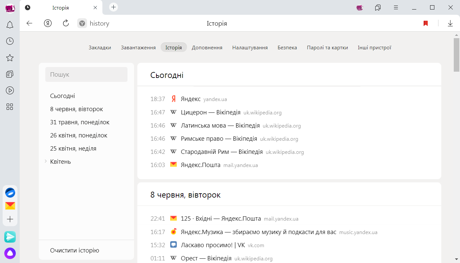The height and width of the screenshot is (263, 460).
Task: Add a new sidebar shortcut with plus
Action: 10,219
